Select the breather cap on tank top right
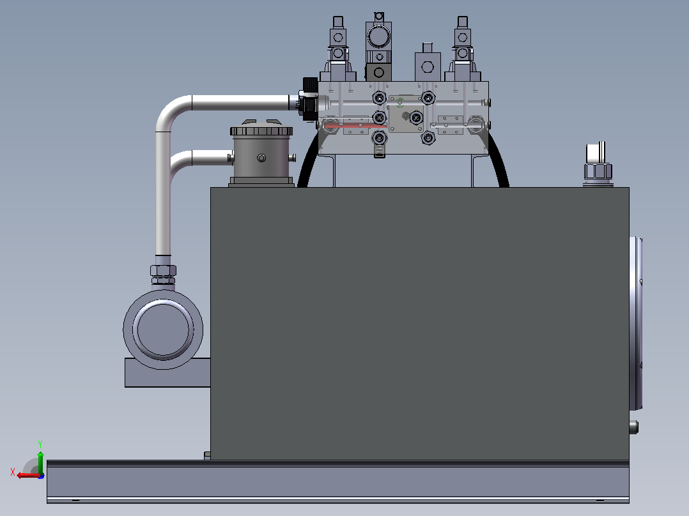The width and height of the screenshot is (689, 516). click(598, 164)
